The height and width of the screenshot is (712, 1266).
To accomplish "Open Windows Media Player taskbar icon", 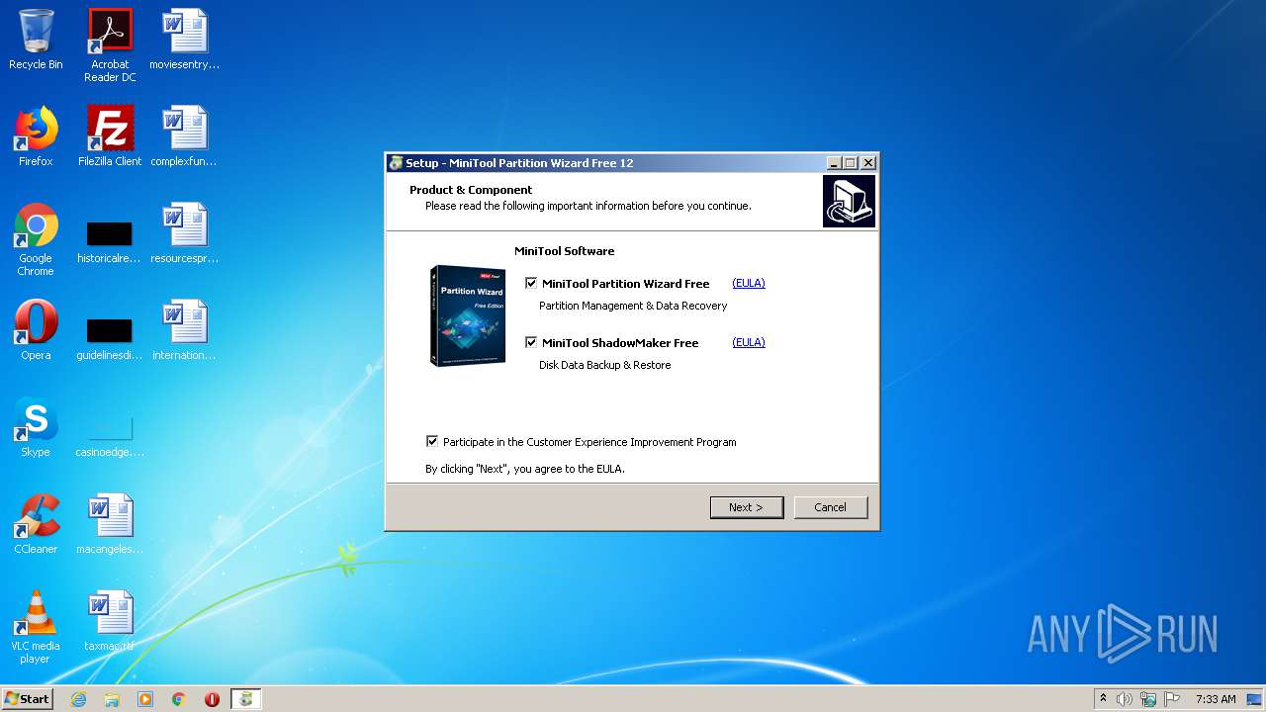I will tap(145, 699).
